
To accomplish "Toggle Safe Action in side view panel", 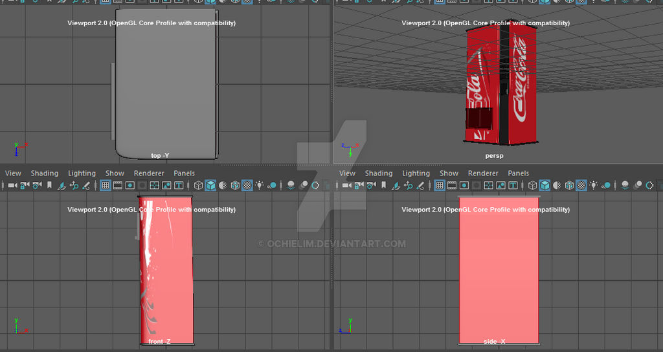I will coord(500,185).
